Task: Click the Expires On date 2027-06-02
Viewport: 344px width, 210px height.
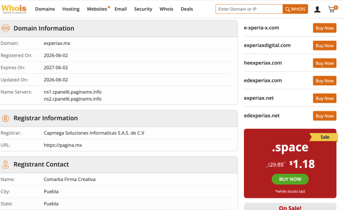Action: pyautogui.click(x=56, y=67)
